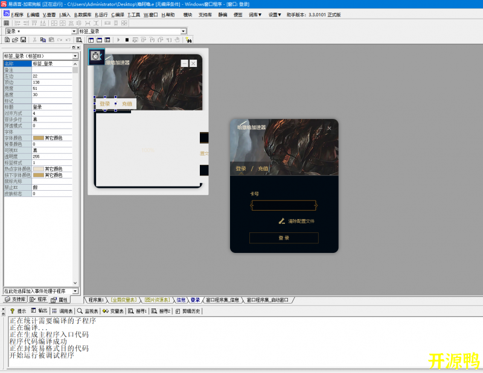
Task: Select the 充值 label in the form designer
Action: 127,104
